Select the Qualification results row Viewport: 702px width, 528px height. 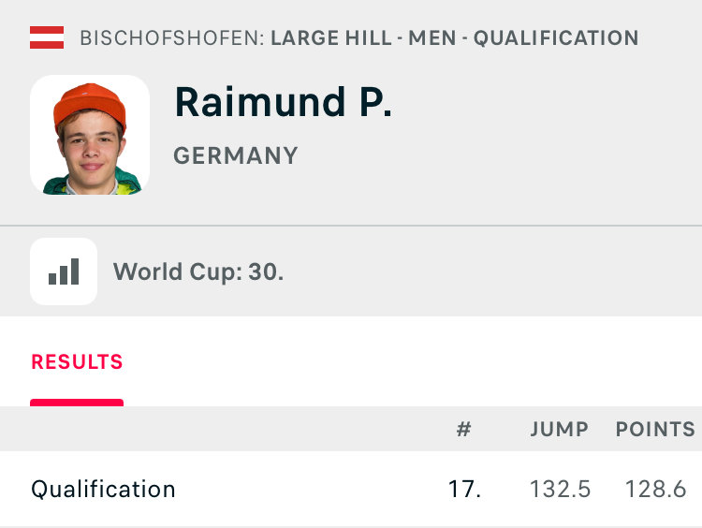(351, 489)
